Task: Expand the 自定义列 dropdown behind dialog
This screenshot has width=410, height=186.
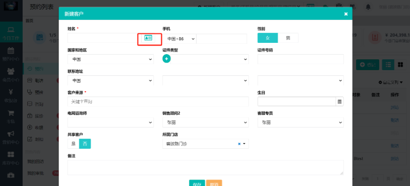Action: 391,82
